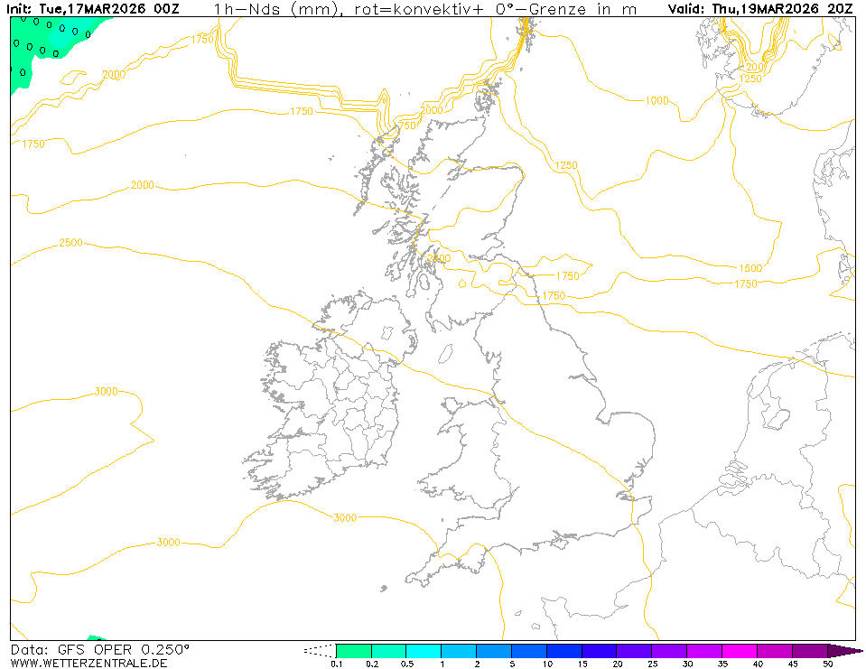Click the dotted arrow starting the color scale

319,650
